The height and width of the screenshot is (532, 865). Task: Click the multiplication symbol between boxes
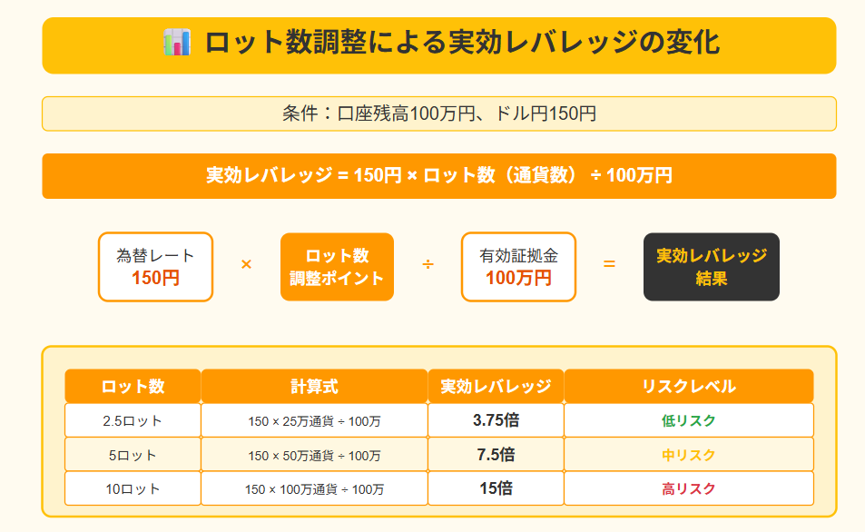tap(247, 265)
